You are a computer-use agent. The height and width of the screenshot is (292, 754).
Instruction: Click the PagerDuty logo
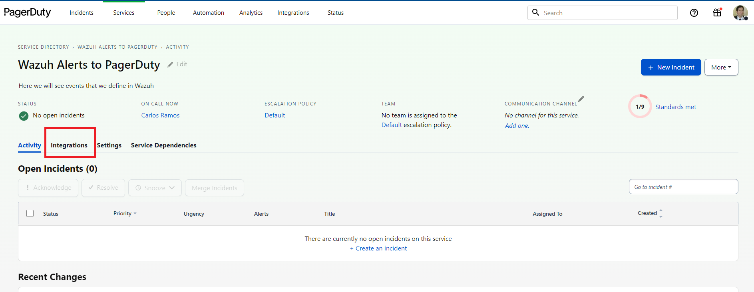28,12
